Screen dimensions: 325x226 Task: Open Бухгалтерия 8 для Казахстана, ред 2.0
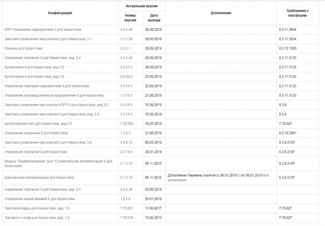pos(34,77)
